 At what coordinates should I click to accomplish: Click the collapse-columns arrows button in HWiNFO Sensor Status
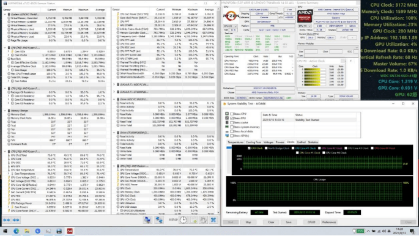click(x=16, y=219)
